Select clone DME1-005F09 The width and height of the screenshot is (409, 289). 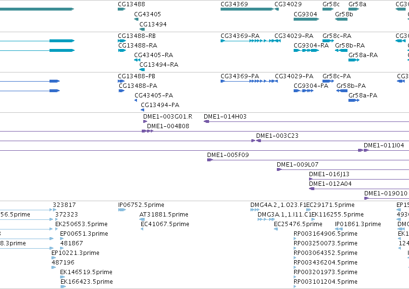[x=308, y=160]
